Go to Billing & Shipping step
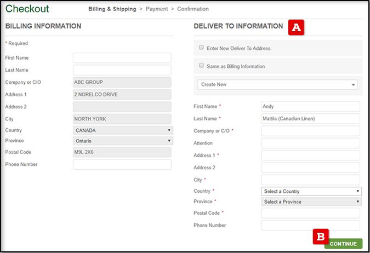370x253 pixels. pos(112,9)
